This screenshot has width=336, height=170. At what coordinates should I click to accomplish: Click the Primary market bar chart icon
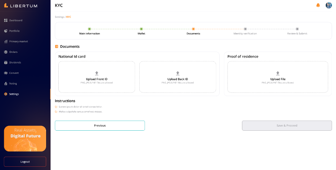pyautogui.click(x=6, y=41)
